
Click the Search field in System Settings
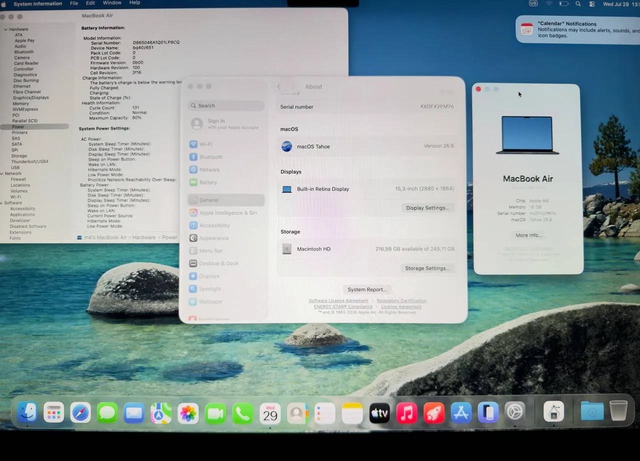click(226, 106)
